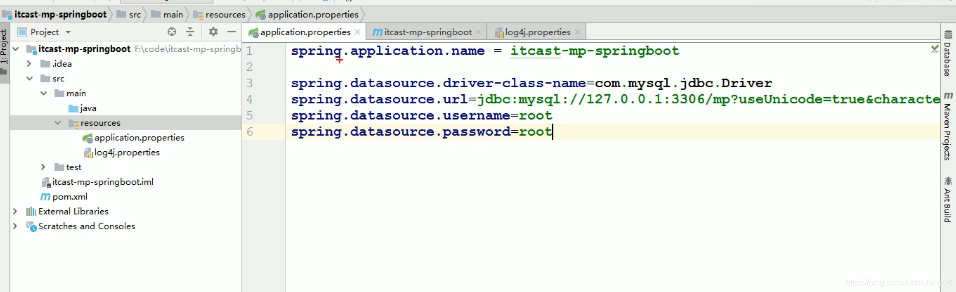Viewport: 956px width, 292px height.
Task: Click resources breadcrumb in navigation bar
Action: pyautogui.click(x=219, y=14)
